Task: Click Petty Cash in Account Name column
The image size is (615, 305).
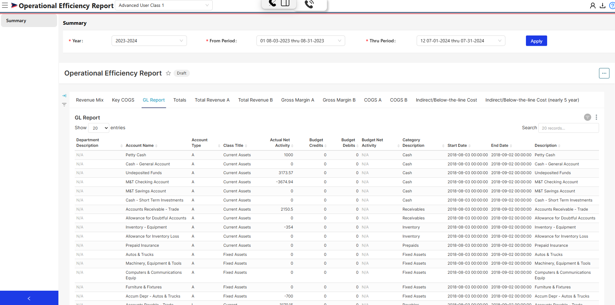Action: point(136,155)
